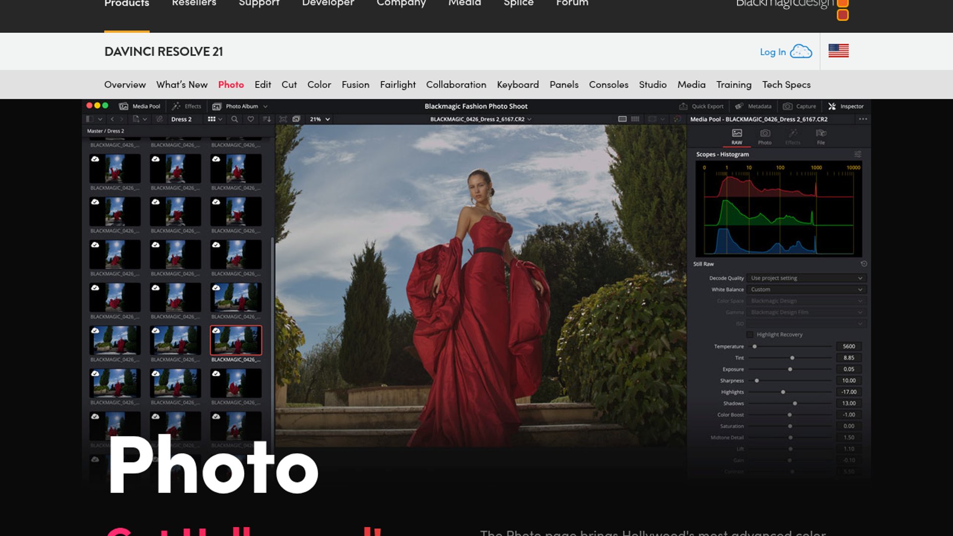Click the Media Pool icon button

(124, 106)
